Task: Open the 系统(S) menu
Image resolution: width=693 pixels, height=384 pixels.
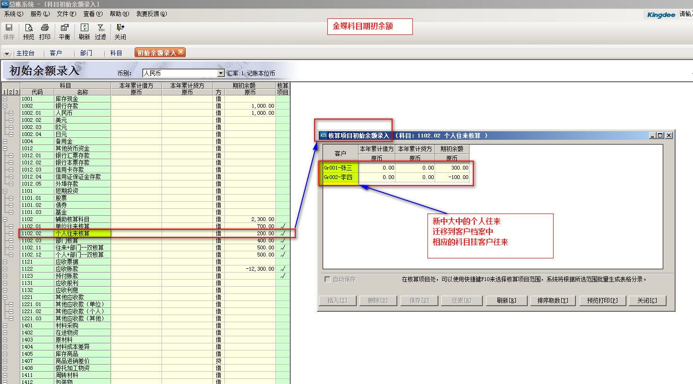Action: [13, 14]
